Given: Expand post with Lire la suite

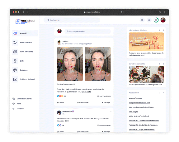Looking at the screenshot, I should (86, 92).
